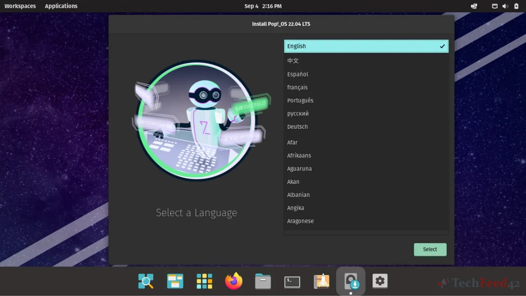The width and height of the screenshot is (526, 296).
Task: Select Akan in the language list
Action: 366,182
